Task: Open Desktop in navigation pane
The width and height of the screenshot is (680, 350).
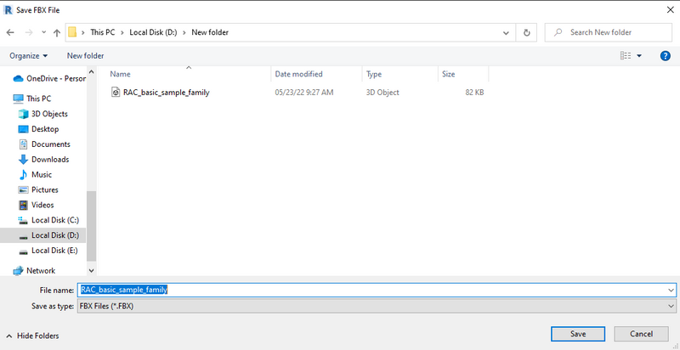Action: tap(45, 129)
